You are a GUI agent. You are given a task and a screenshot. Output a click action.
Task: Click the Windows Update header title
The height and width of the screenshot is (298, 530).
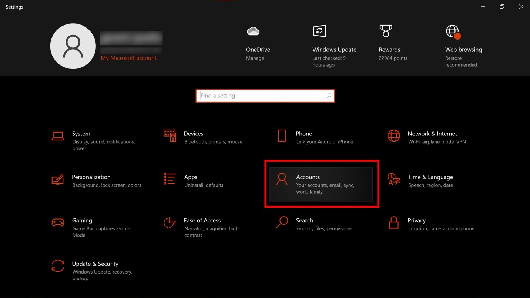point(334,50)
